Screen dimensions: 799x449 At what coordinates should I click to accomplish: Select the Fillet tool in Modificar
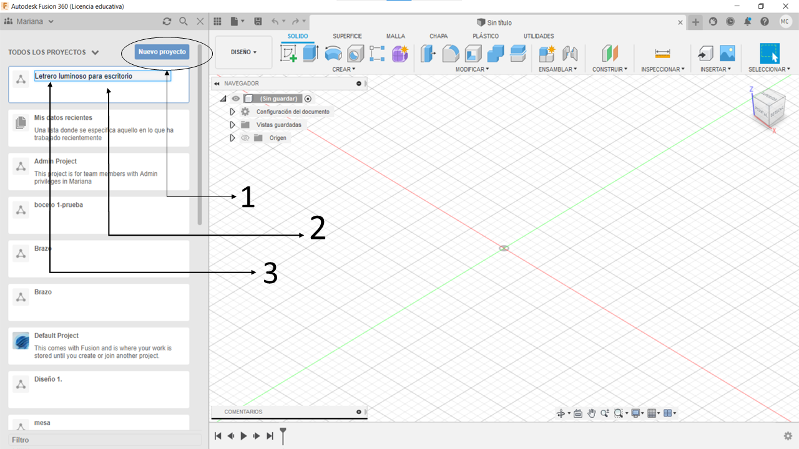[451, 54]
